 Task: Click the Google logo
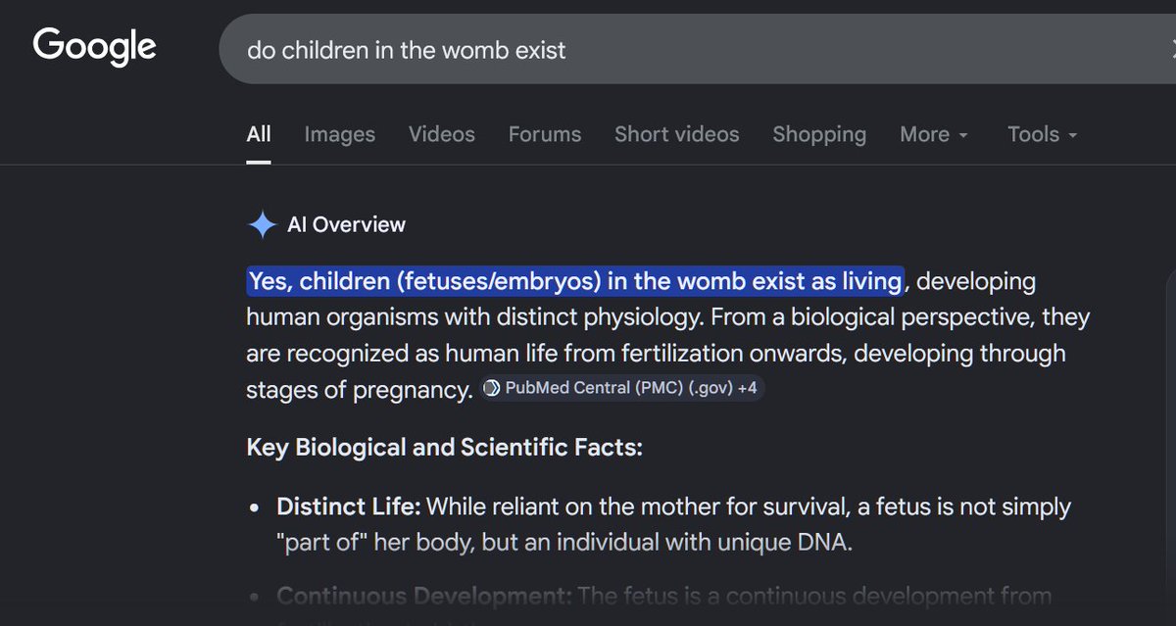coord(94,47)
